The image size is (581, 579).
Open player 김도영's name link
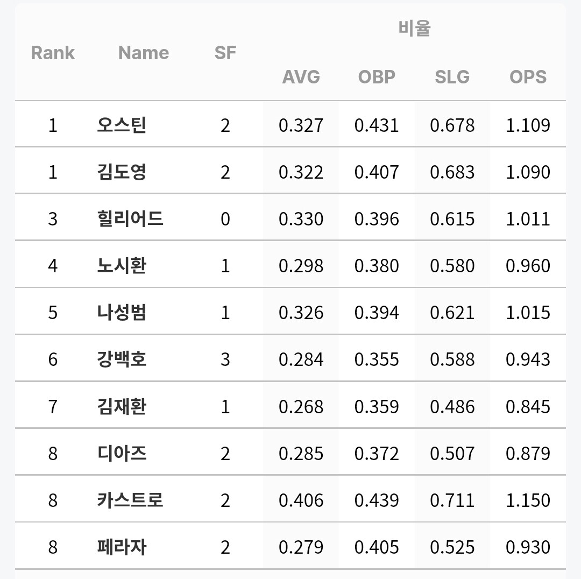pos(122,172)
